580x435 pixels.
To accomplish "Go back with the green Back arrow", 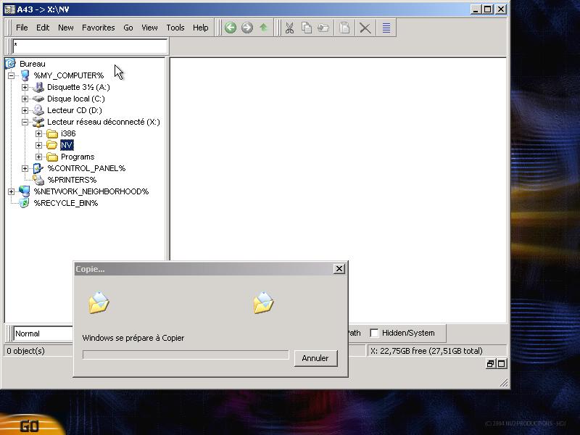I will point(231,28).
